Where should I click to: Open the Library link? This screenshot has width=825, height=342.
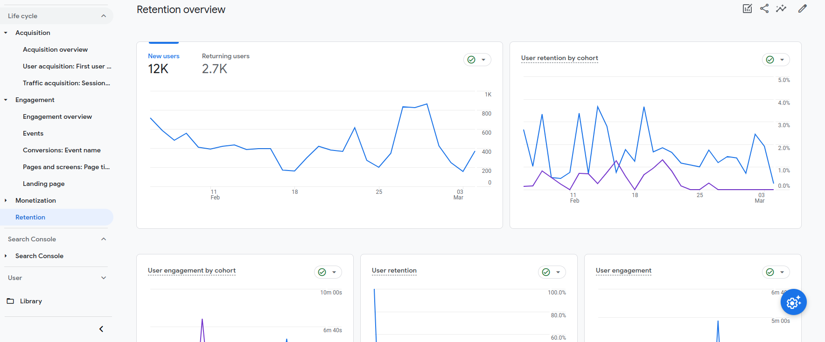tap(31, 301)
